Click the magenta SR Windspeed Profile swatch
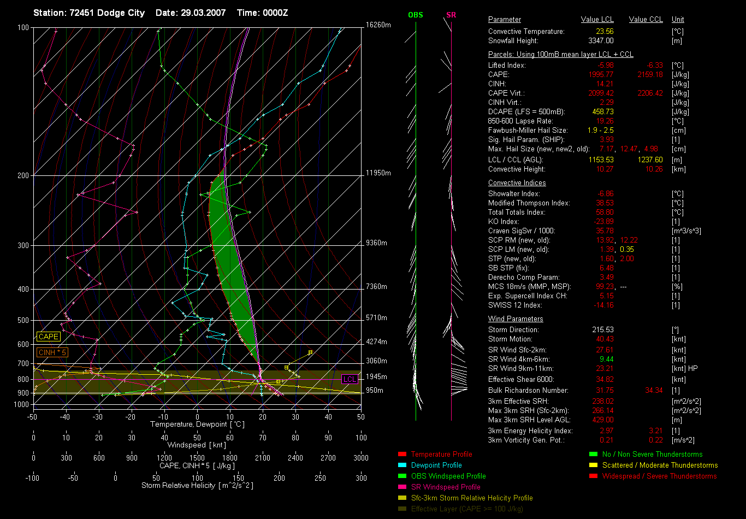 tap(402, 487)
